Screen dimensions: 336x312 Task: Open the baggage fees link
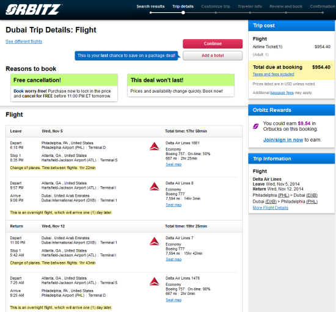tap(282, 93)
